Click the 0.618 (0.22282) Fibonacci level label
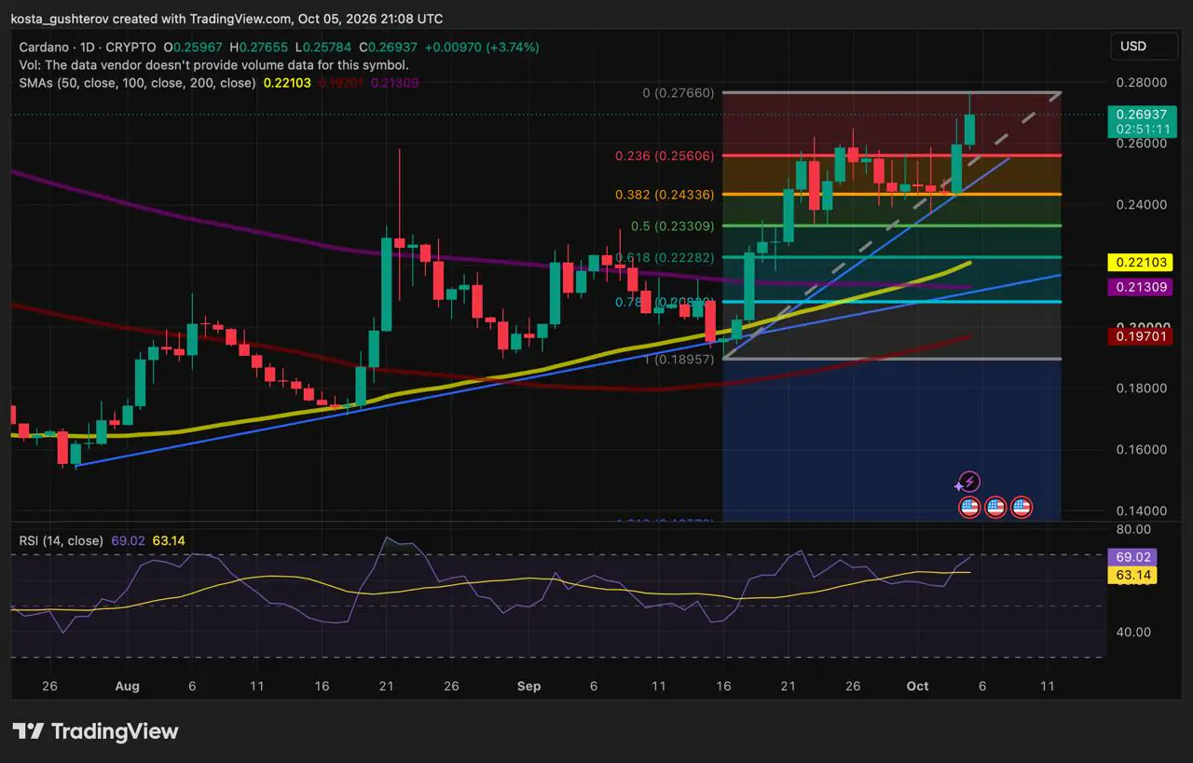Screen dimensions: 1193x763 pos(665,257)
